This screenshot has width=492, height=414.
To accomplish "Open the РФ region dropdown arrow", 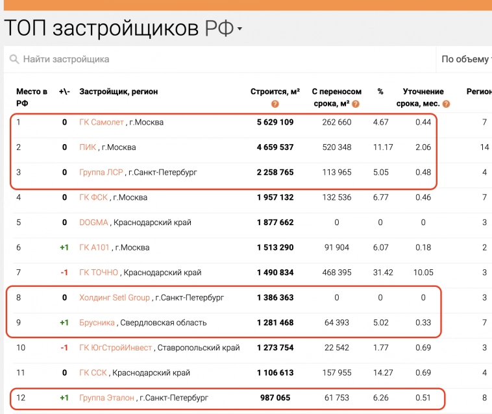I will [x=240, y=29].
